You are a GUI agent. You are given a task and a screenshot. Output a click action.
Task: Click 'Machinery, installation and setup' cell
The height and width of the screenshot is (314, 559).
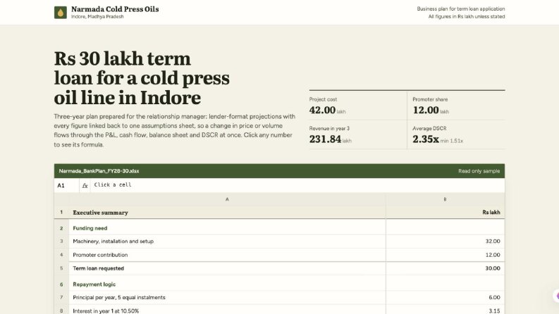[x=227, y=241]
